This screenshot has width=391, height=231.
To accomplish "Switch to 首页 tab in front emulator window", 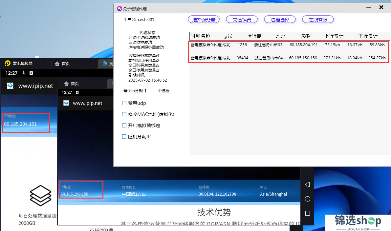I will point(72,84).
